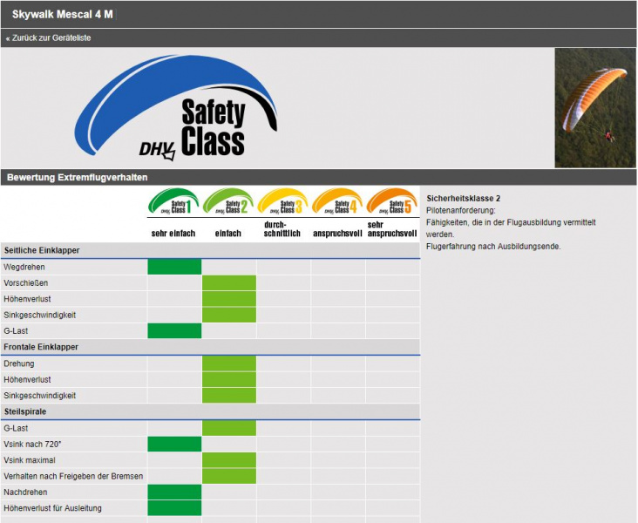Screen dimensions: 638x523
Task: Click the Vsink nach 720° row label
Action: [32, 444]
